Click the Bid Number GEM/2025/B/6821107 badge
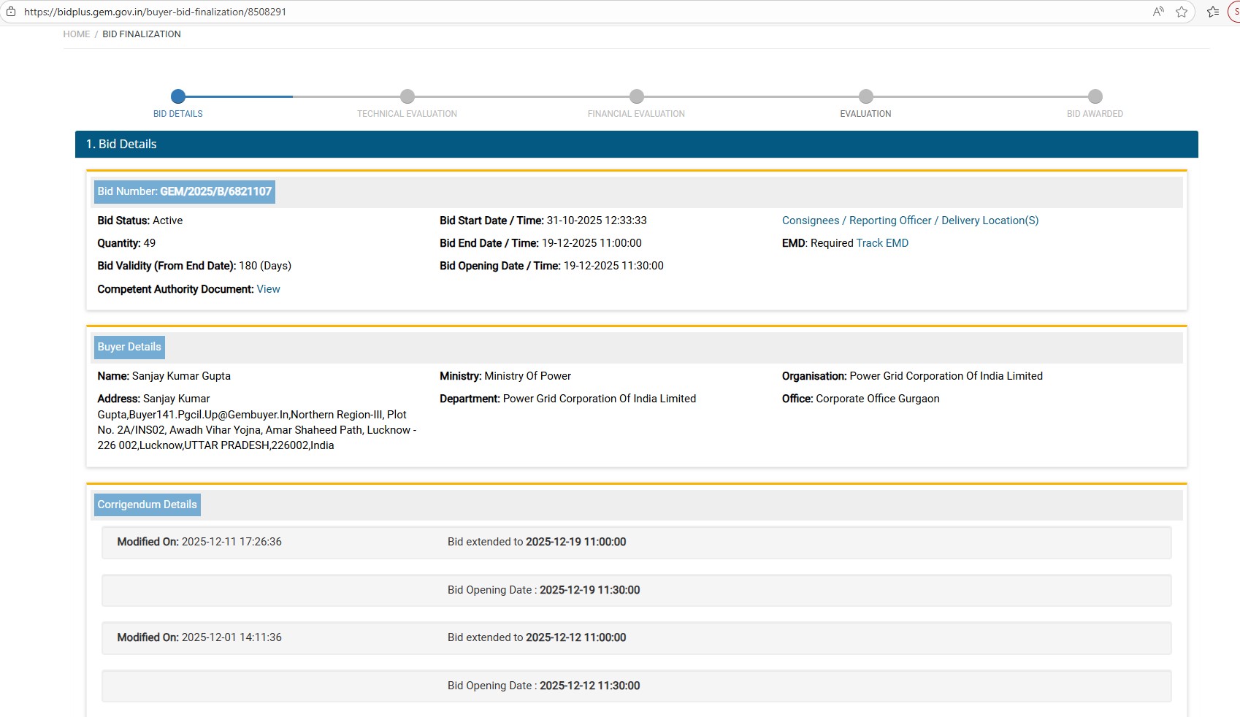This screenshot has width=1240, height=717. (184, 191)
